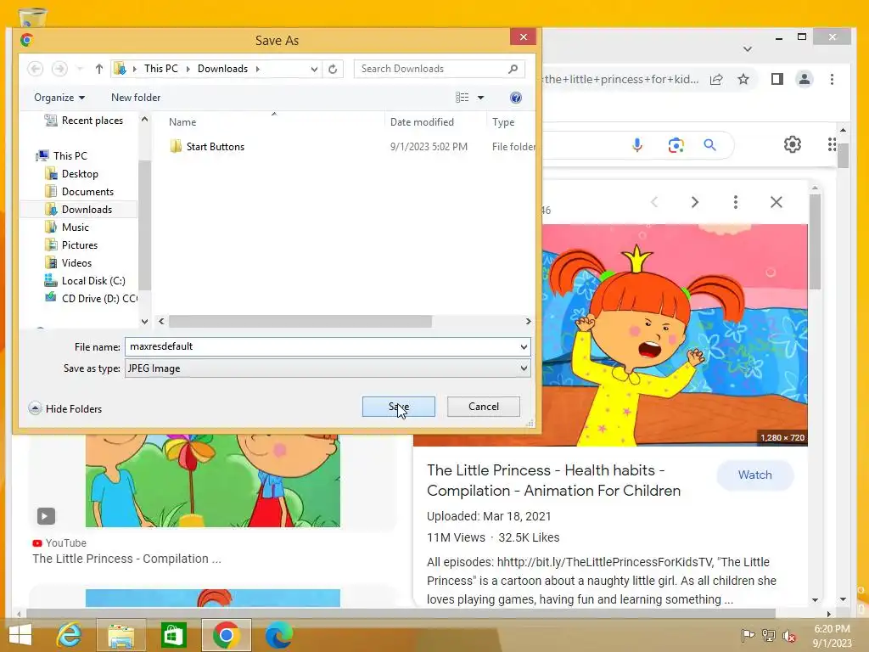Expand the File name dropdown arrow
Viewport: 869px width, 652px height.
pyautogui.click(x=524, y=347)
